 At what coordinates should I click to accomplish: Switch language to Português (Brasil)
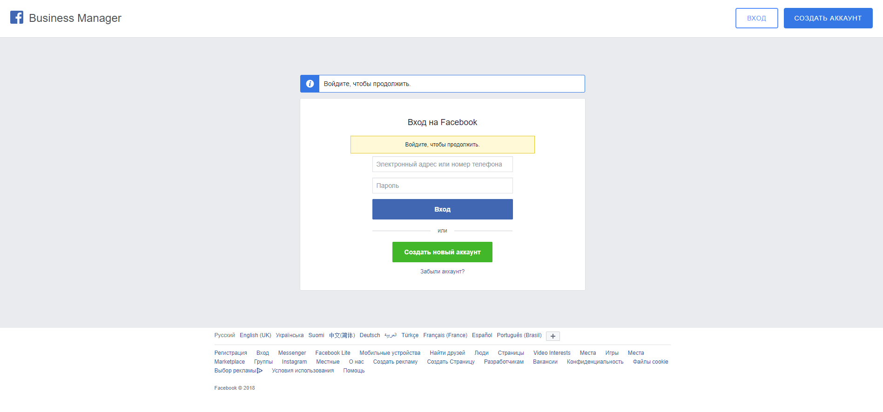[519, 335]
